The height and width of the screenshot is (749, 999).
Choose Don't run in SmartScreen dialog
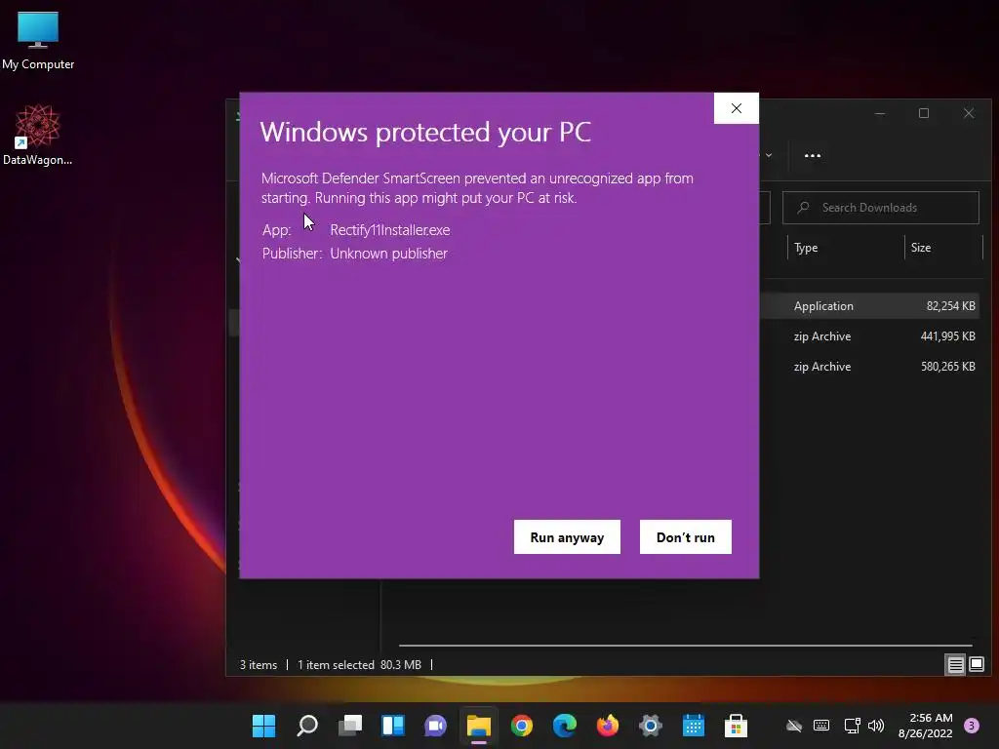coord(686,537)
